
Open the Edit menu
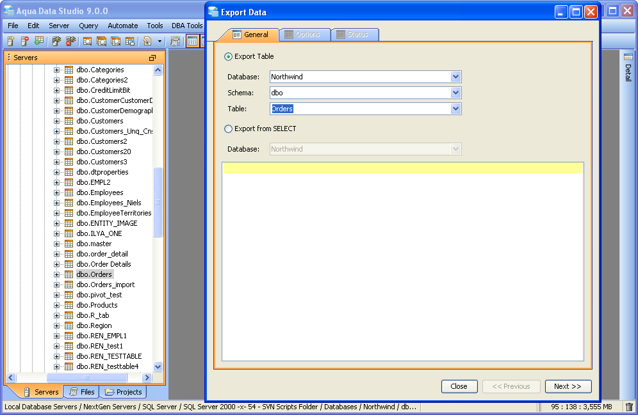coord(33,26)
